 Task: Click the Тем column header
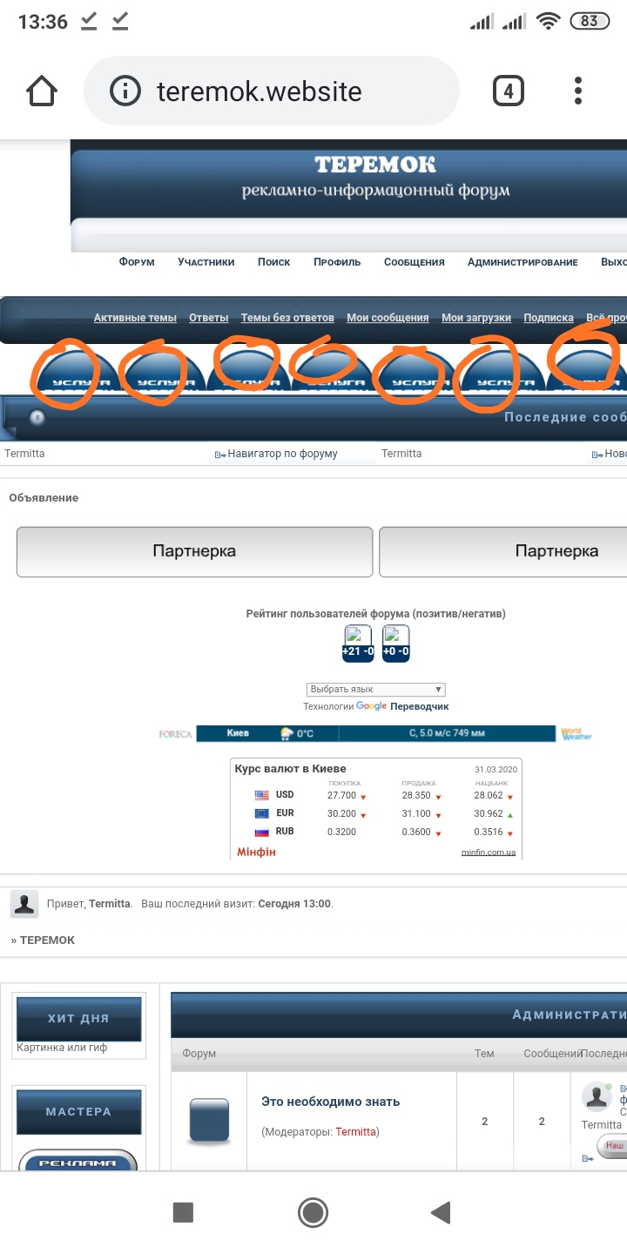(484, 1054)
